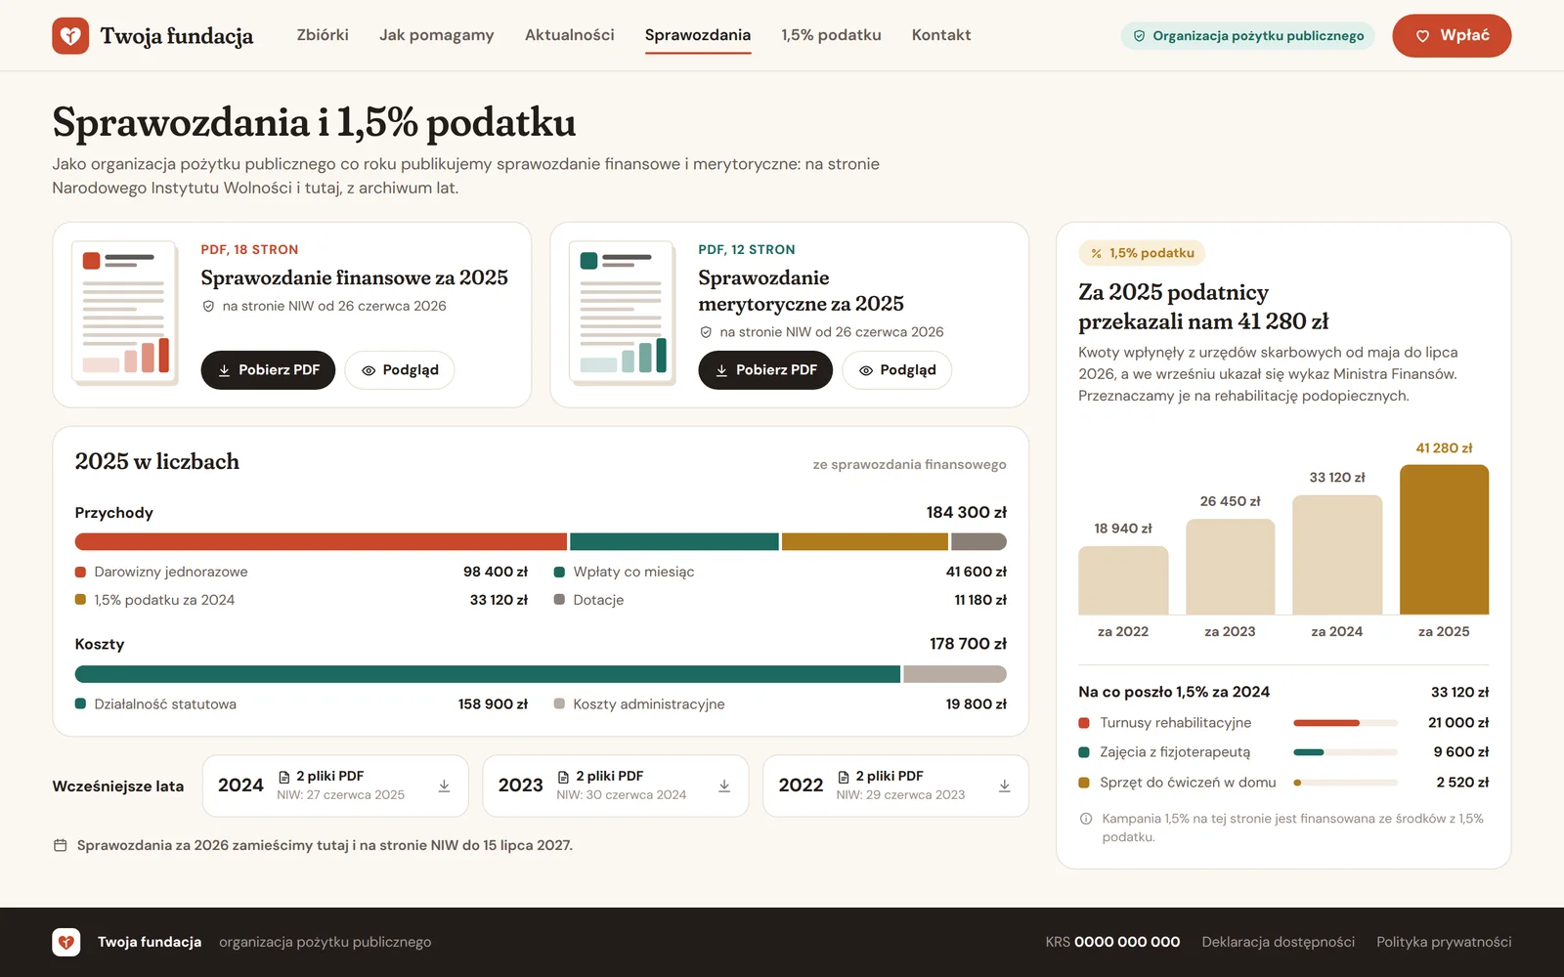The image size is (1564, 977).
Task: Preview Sprawozdanie finansowe za 2025
Action: coord(400,370)
